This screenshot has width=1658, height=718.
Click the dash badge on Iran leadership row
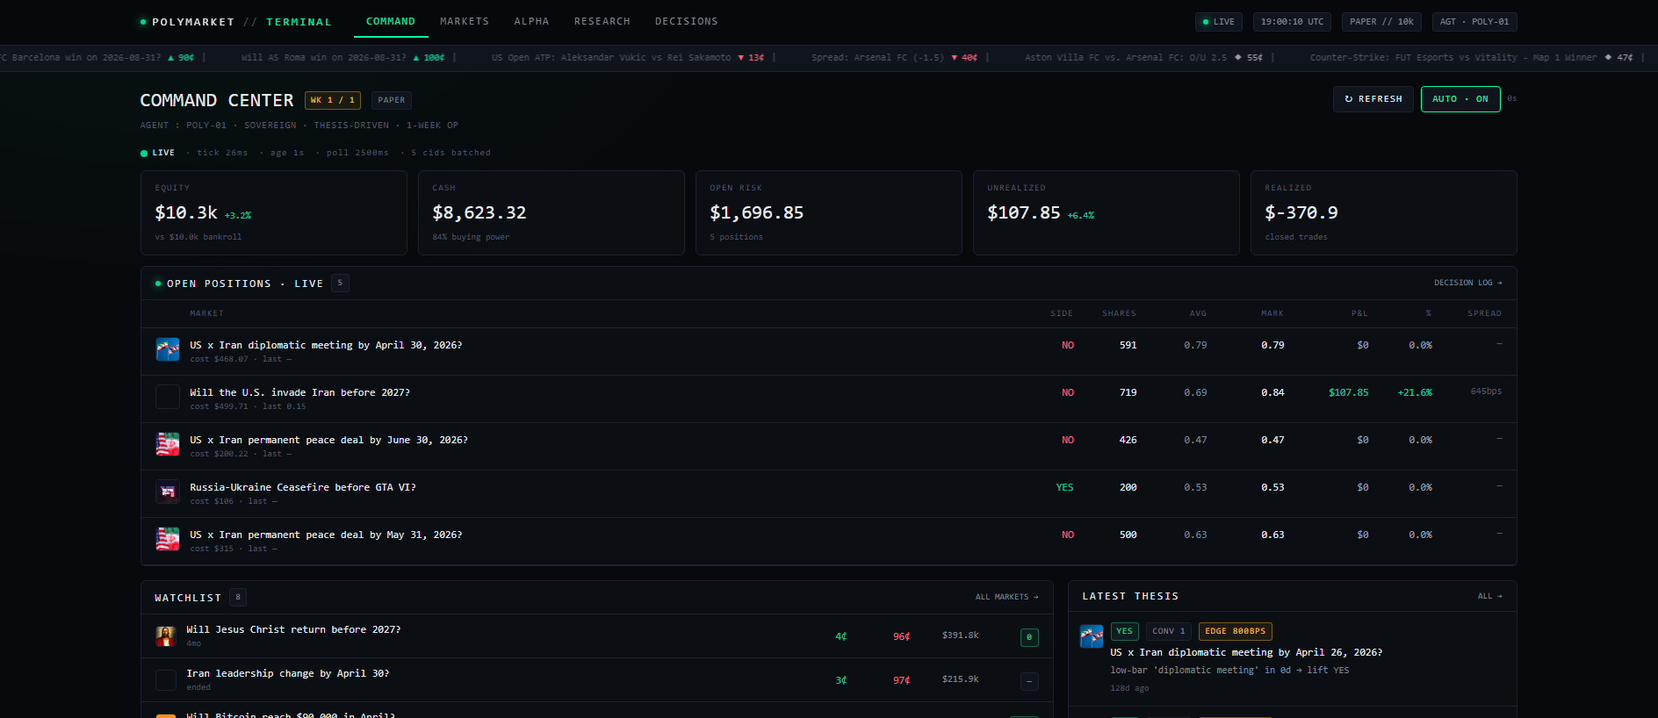1029,681
